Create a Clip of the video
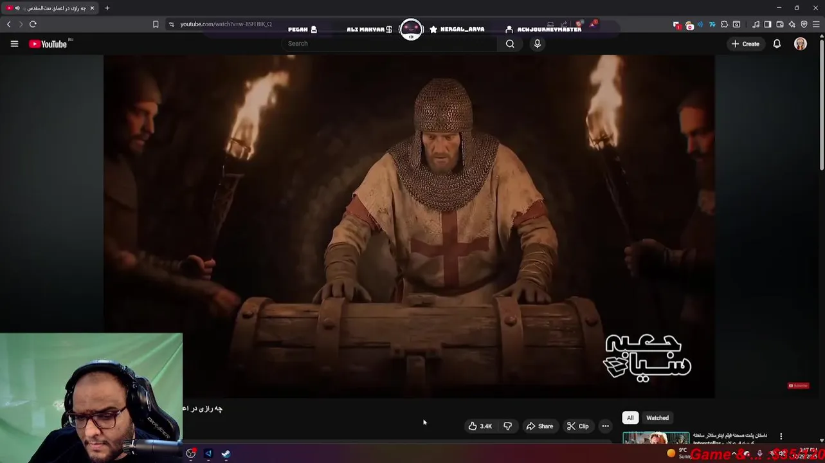The width and height of the screenshot is (825, 463). pos(578,426)
